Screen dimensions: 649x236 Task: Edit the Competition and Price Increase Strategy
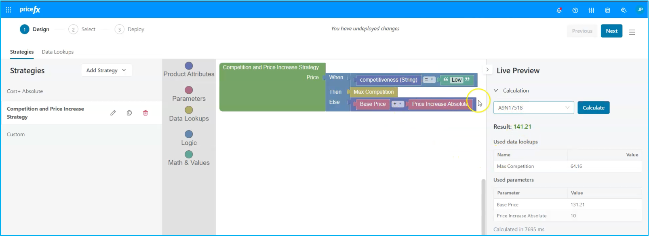click(x=113, y=113)
